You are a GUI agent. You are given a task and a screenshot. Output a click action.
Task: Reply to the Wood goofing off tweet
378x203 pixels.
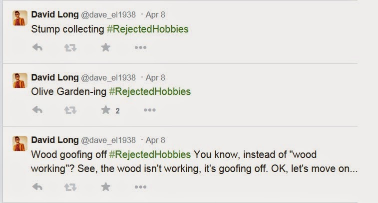point(37,186)
